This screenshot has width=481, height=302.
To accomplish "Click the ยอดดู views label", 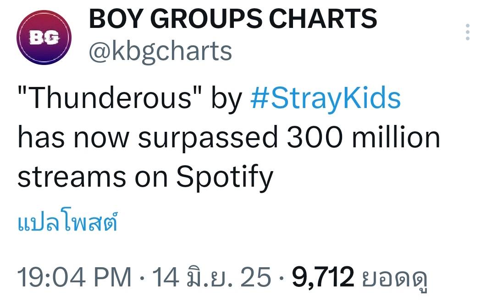I will 395,279.
